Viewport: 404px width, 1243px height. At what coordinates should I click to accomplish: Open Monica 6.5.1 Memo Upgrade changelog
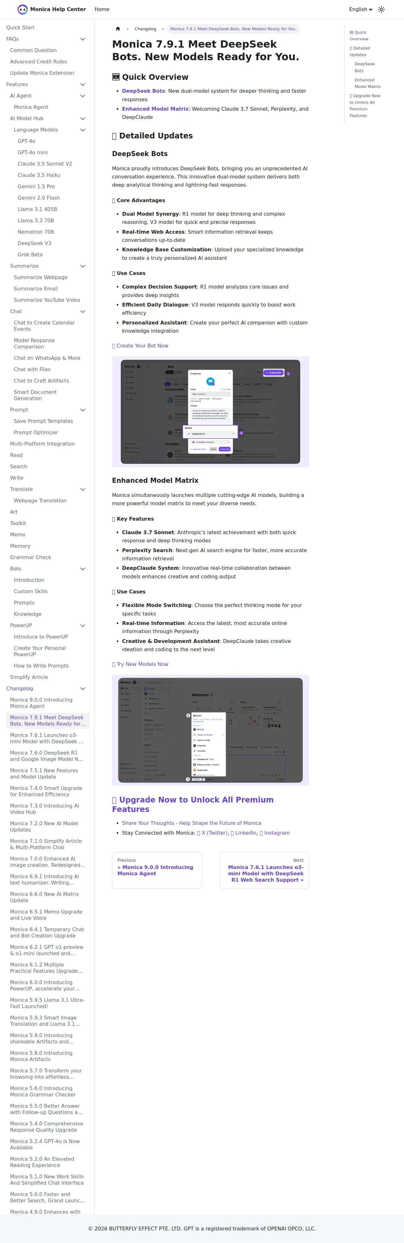(46, 914)
